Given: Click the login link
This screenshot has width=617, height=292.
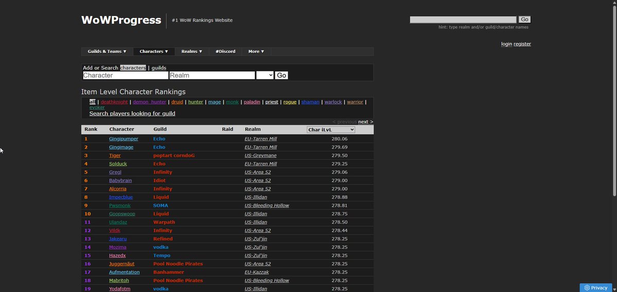Looking at the screenshot, I should tap(506, 44).
